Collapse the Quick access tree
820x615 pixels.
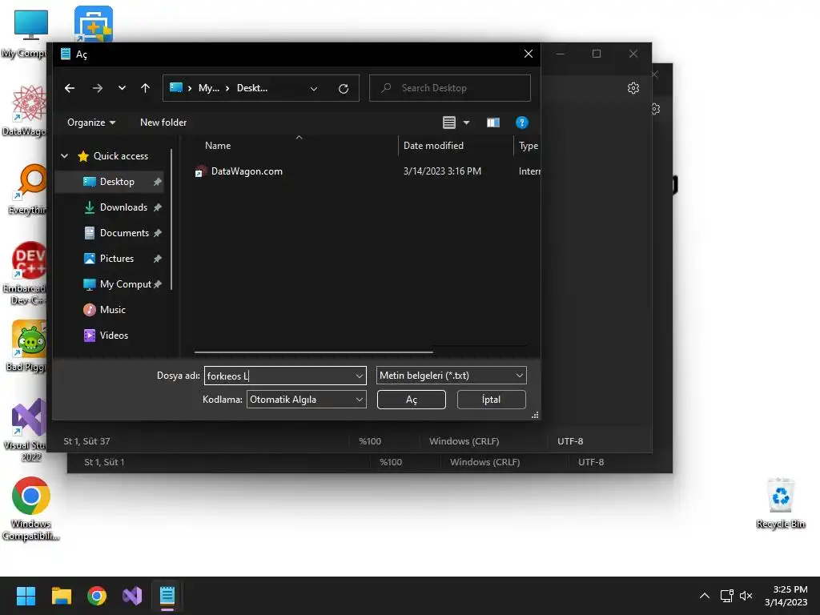pyautogui.click(x=65, y=156)
